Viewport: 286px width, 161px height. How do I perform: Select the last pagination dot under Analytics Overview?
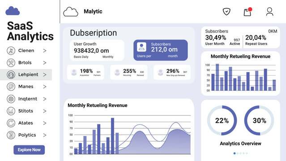pyautogui.click(x=247, y=153)
